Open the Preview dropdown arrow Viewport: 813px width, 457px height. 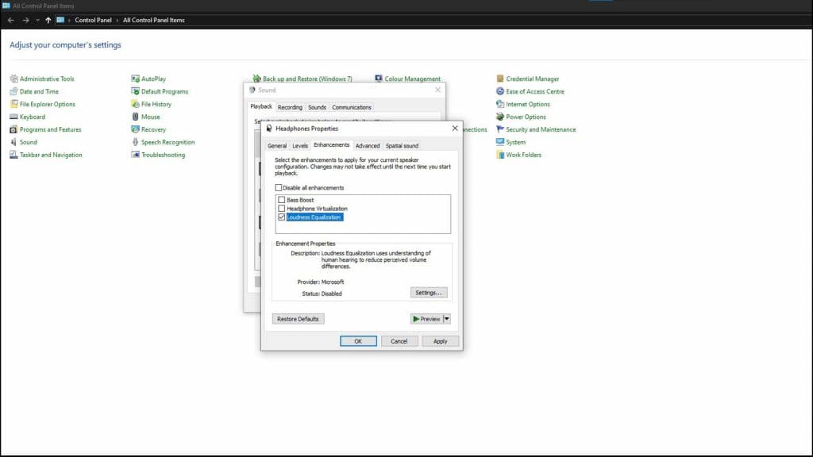click(447, 319)
